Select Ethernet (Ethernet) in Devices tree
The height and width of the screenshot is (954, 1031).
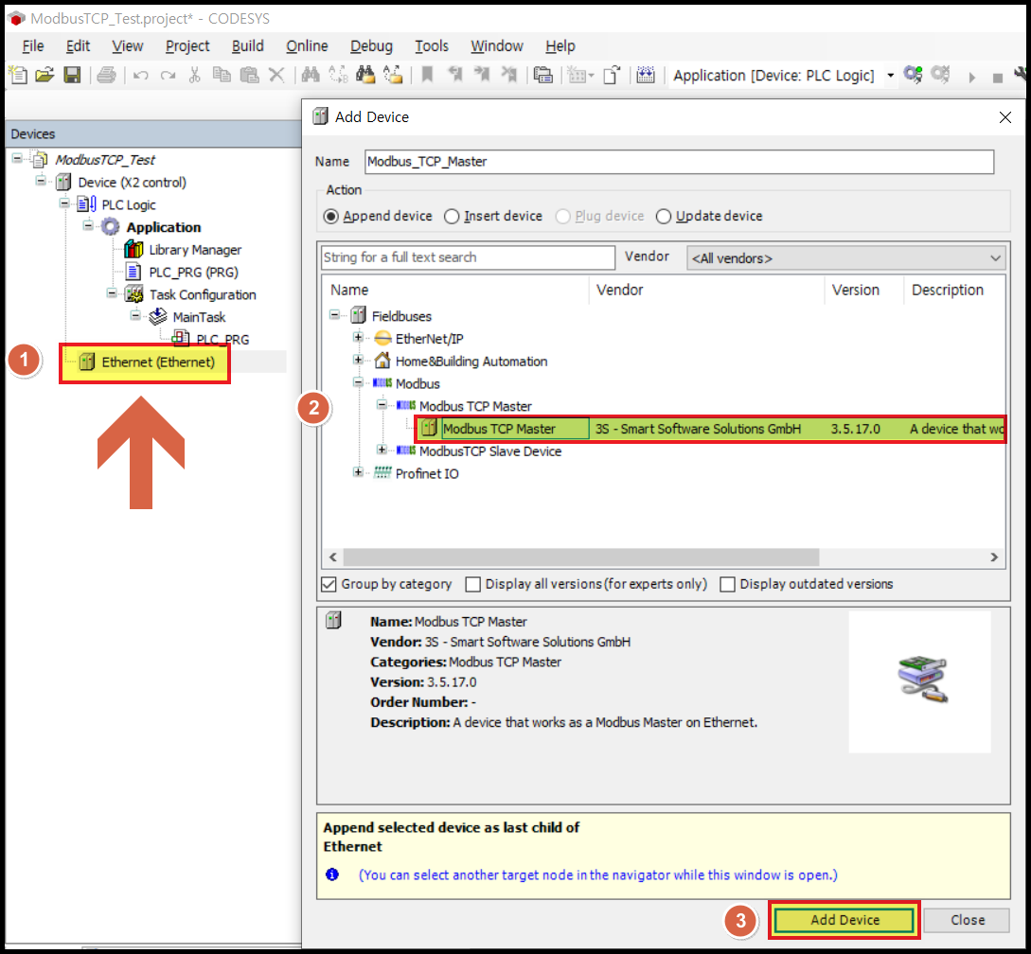click(158, 362)
